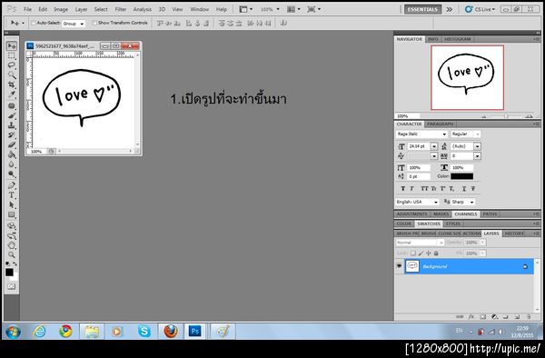
Task: Open the font family Rage Italic dropdown
Action: point(421,134)
